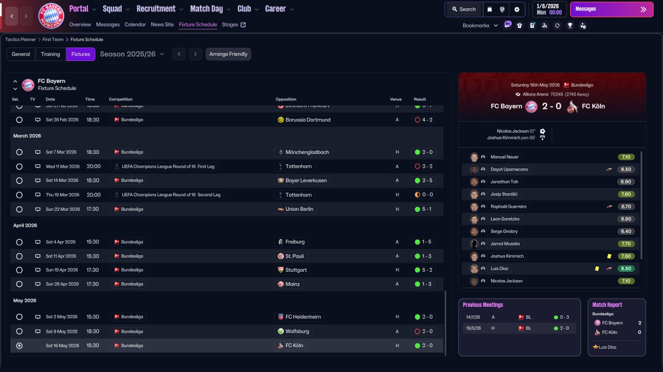Screen dimensions: 663x372
Task: Select the FC Heidenheim fixture radio button
Action: click(x=19, y=317)
